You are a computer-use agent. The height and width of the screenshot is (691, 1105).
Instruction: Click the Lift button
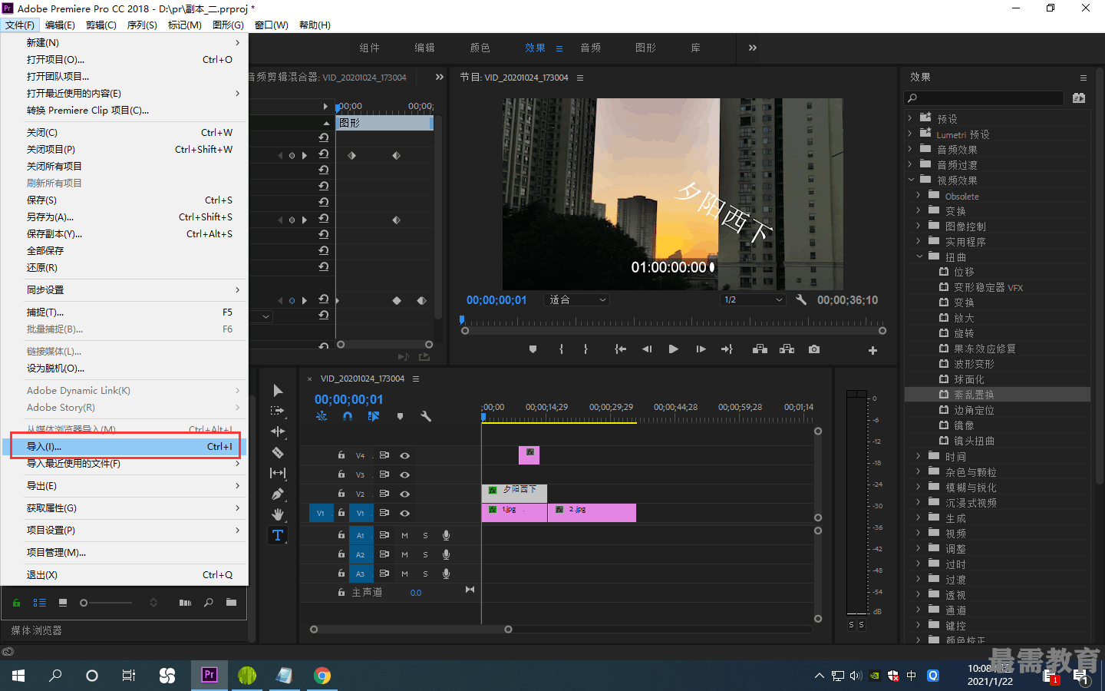click(x=760, y=349)
